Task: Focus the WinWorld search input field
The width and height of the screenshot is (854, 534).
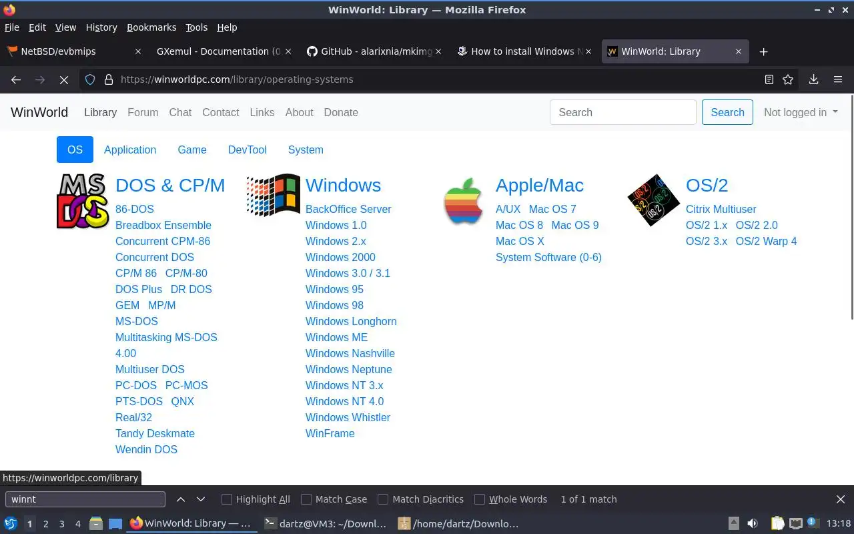Action: click(x=623, y=112)
